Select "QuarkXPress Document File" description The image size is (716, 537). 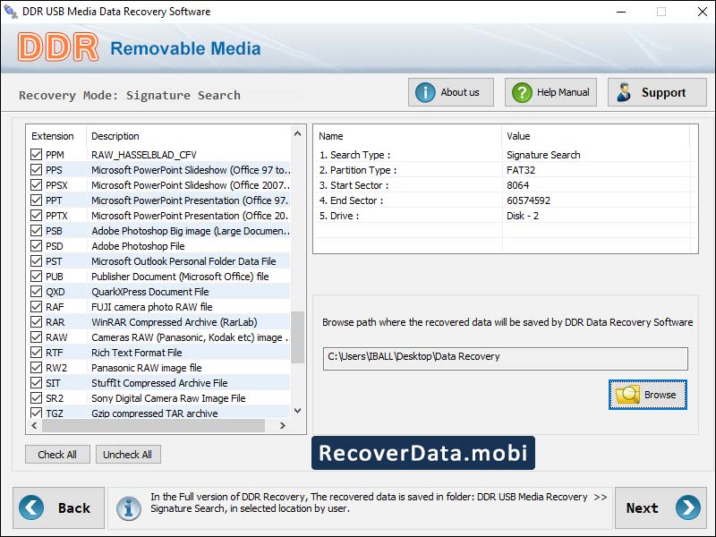[150, 292]
